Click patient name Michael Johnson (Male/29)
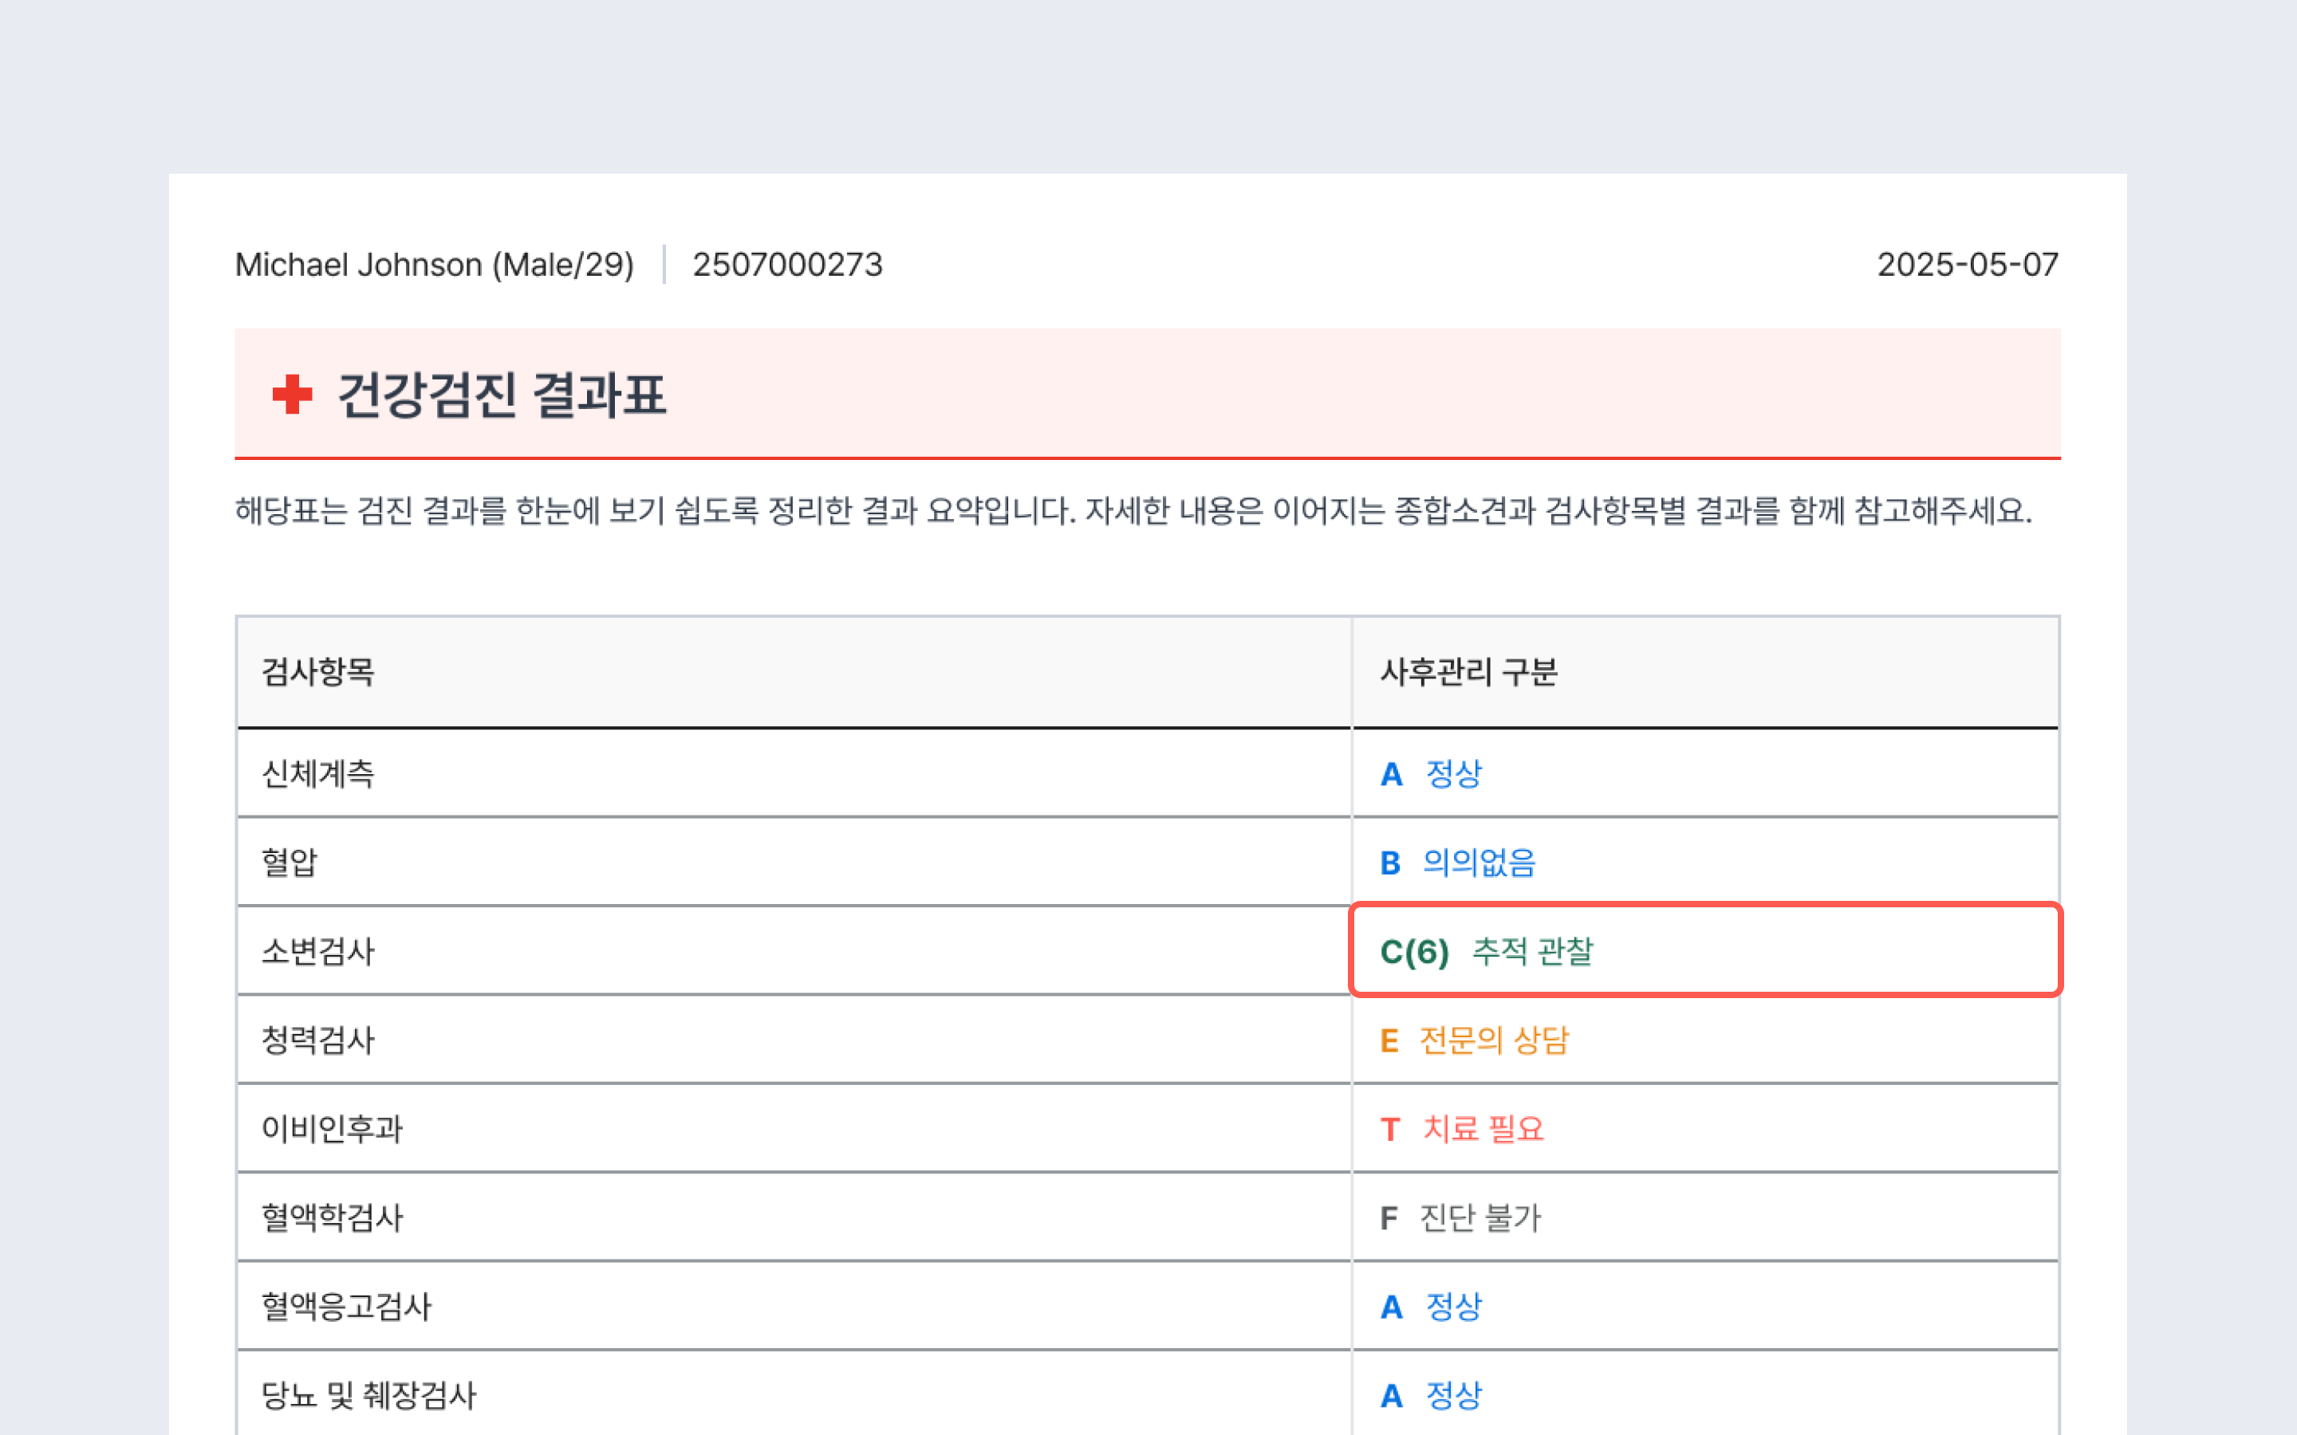This screenshot has width=2297, height=1435. coord(434,264)
